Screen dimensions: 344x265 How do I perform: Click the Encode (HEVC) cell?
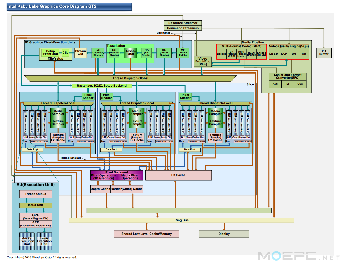pyautogui.click(x=262, y=54)
